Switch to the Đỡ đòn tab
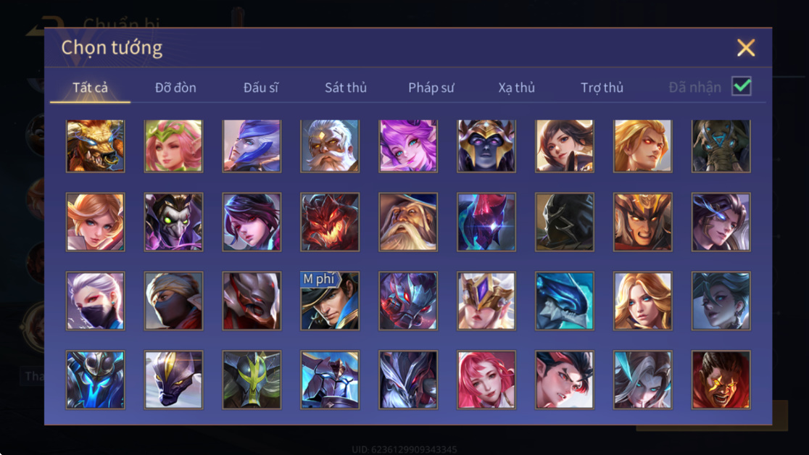 [175, 88]
